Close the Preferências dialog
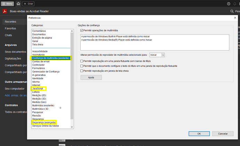This screenshot has height=146, width=240. pos(235,17)
